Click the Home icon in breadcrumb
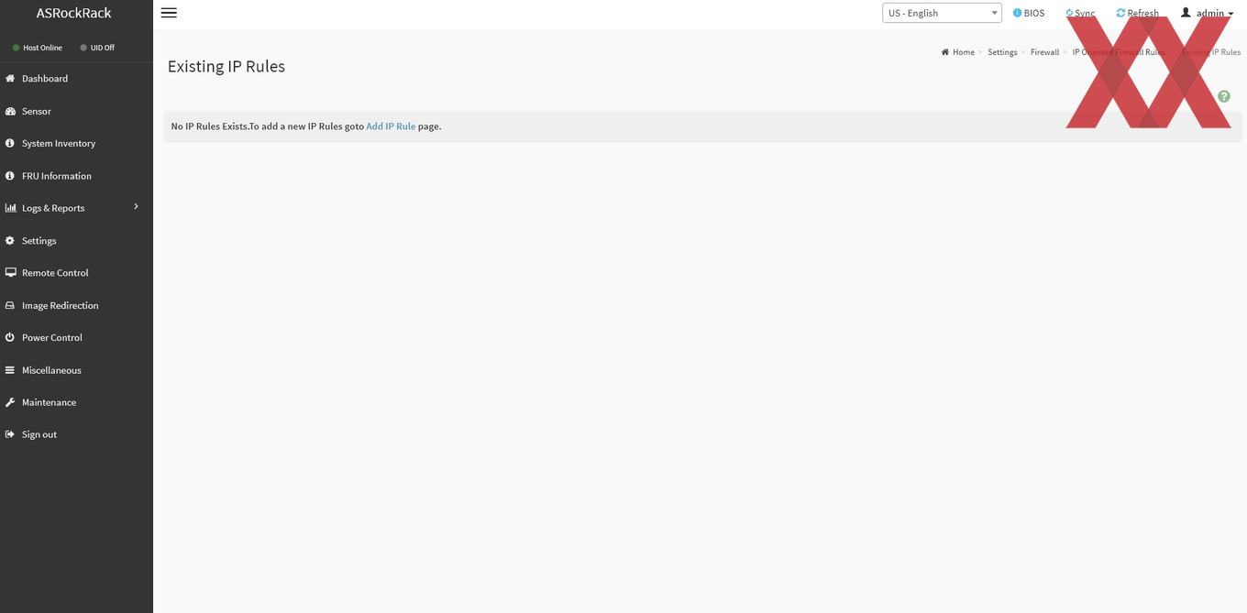The width and height of the screenshot is (1247, 613). pyautogui.click(x=945, y=52)
